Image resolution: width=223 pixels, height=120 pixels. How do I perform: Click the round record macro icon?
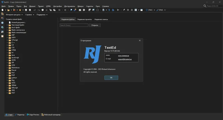(128, 10)
